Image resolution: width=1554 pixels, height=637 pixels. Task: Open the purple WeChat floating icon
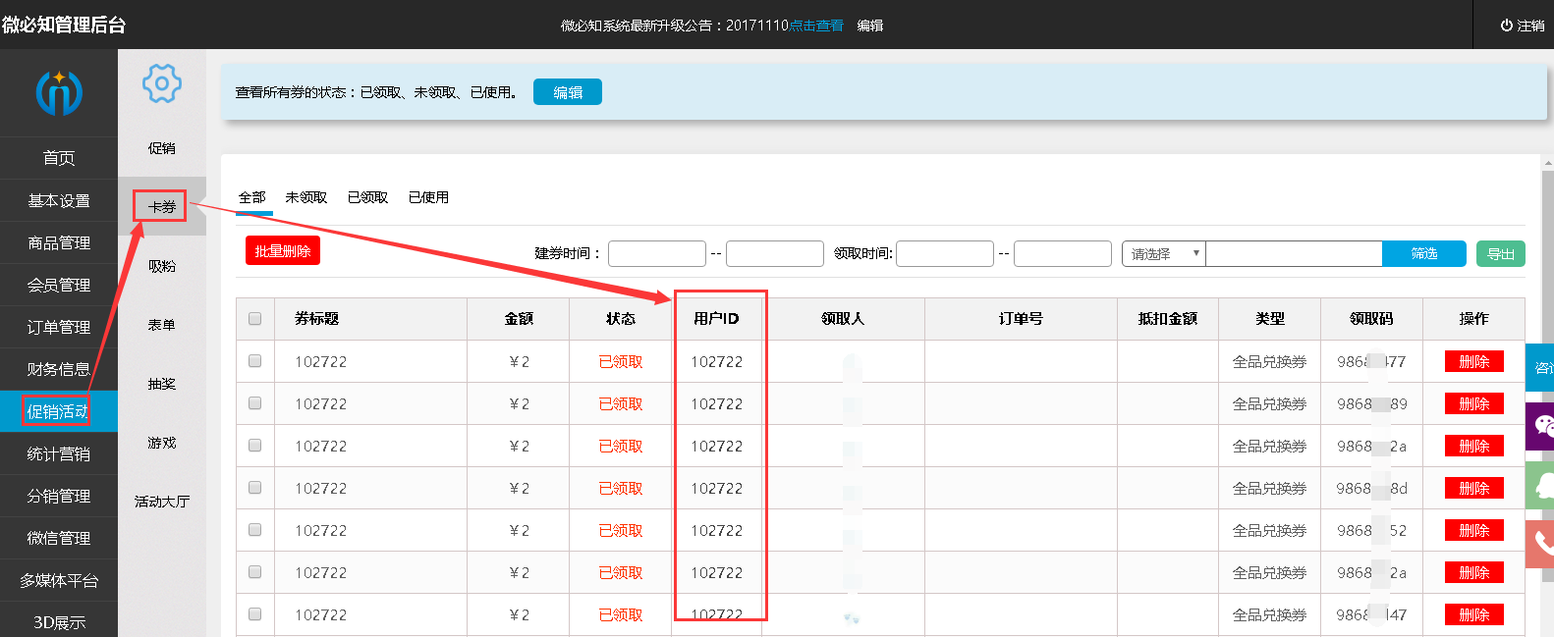(x=1541, y=426)
